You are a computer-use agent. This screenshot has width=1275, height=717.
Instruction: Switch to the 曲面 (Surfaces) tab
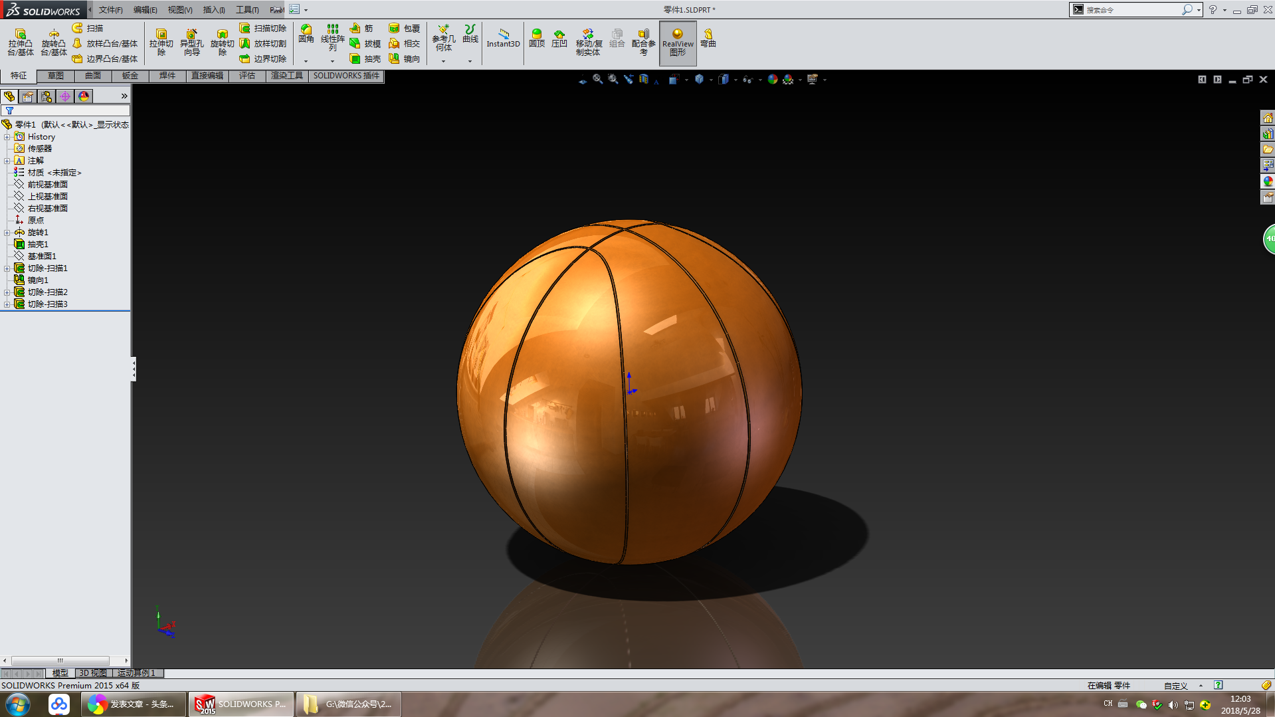(93, 76)
